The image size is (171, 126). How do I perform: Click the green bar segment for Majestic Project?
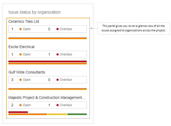77,114
